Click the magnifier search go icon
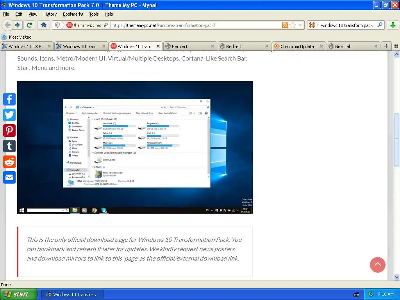Screen dimensions: 400x300 (x=380, y=25)
